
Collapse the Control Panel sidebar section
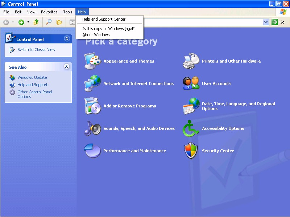pyautogui.click(x=67, y=39)
